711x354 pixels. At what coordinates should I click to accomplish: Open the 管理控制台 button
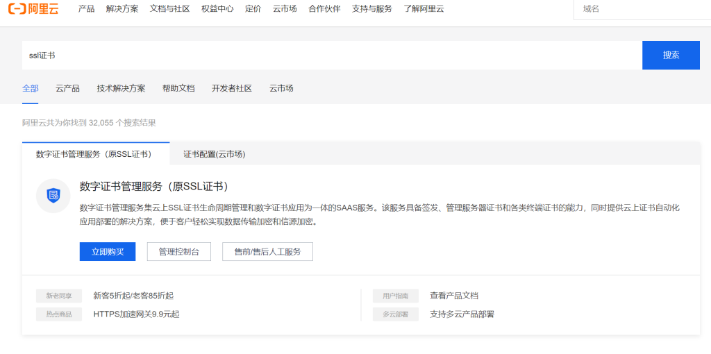point(178,251)
